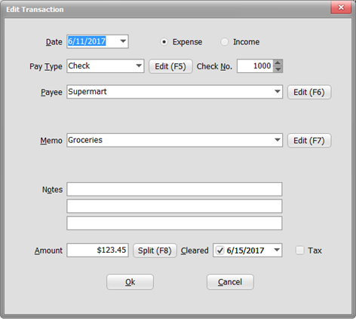Enable the Tax checkbox
Viewport: 356px width, 319px height.
click(x=299, y=251)
